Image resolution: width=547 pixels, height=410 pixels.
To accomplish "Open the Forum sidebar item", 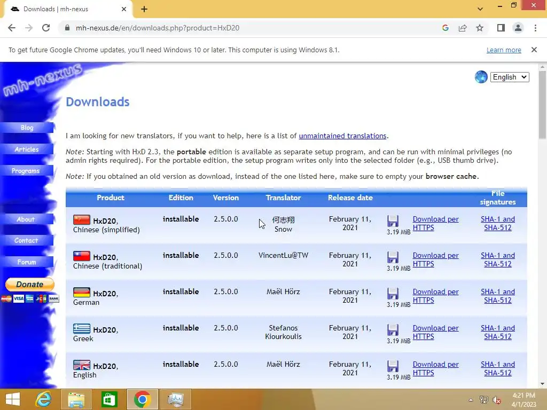I will tap(27, 262).
